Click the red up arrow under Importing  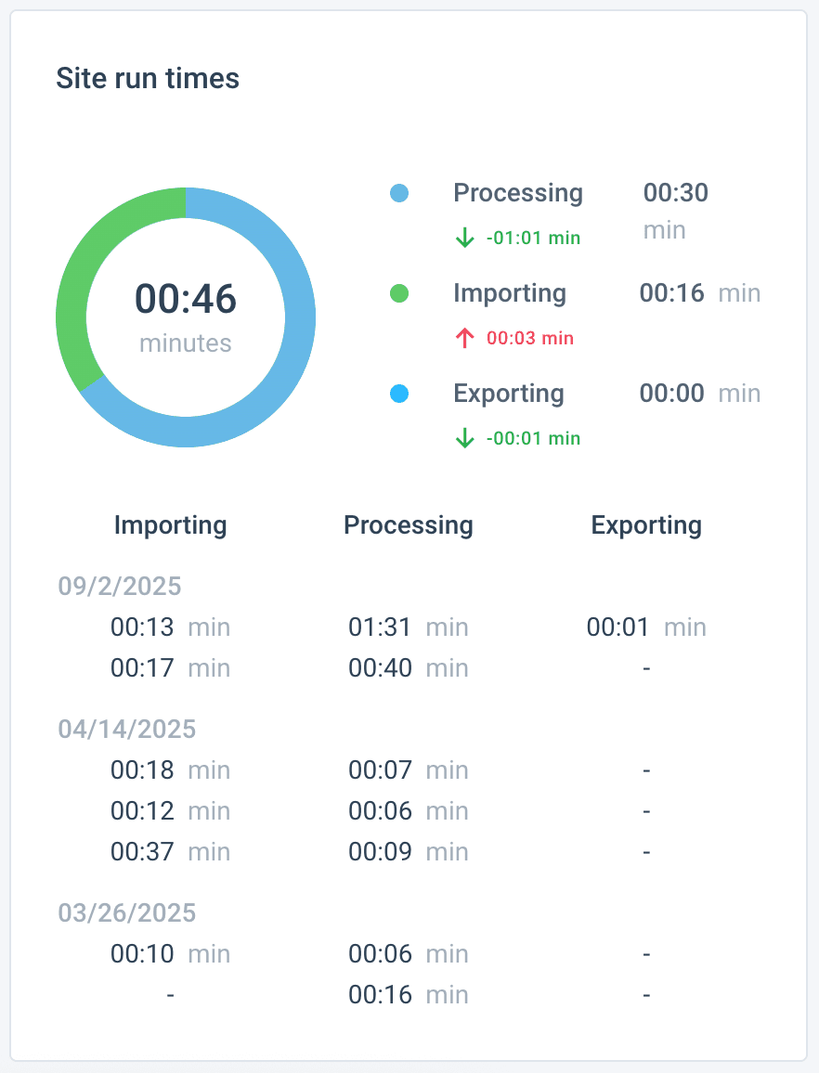[x=465, y=339]
